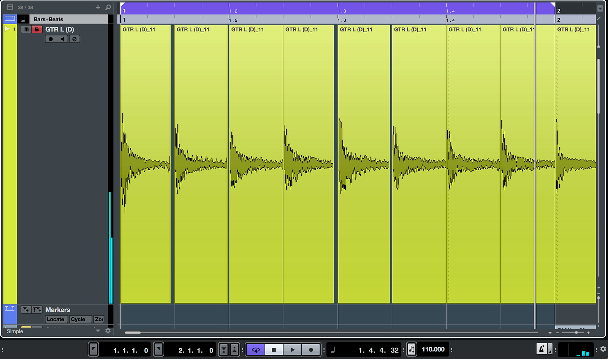This screenshot has width=608, height=359.
Task: Click the plus icon to add track
Action: (x=98, y=7)
